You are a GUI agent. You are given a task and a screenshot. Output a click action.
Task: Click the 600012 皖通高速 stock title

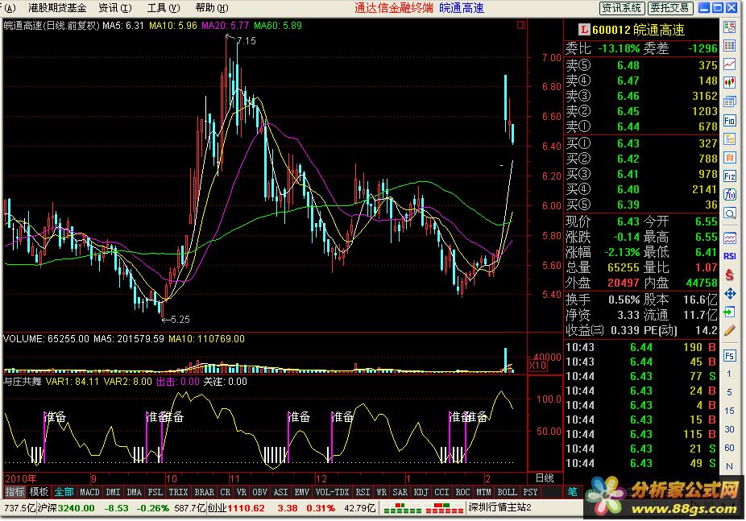coord(637,30)
